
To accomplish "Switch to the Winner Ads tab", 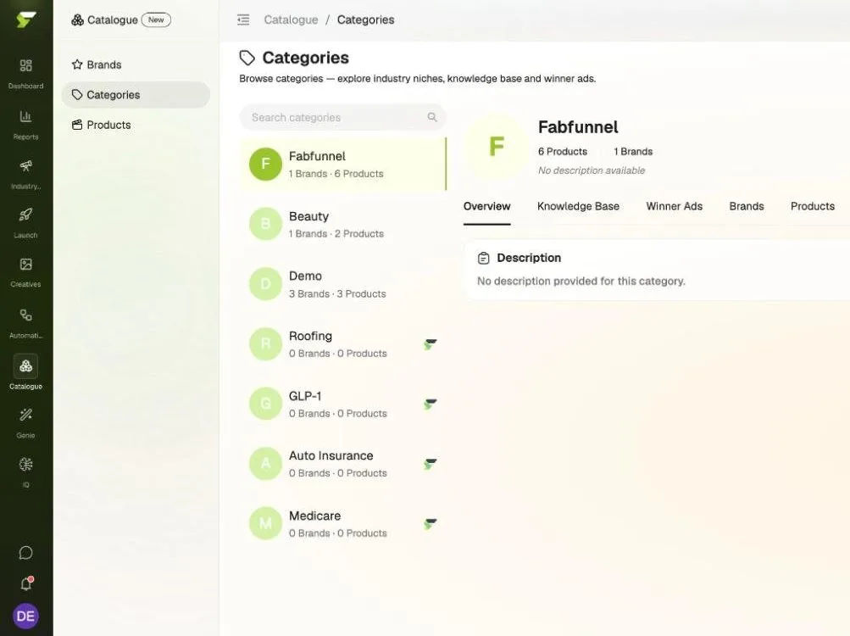I will pos(674,206).
